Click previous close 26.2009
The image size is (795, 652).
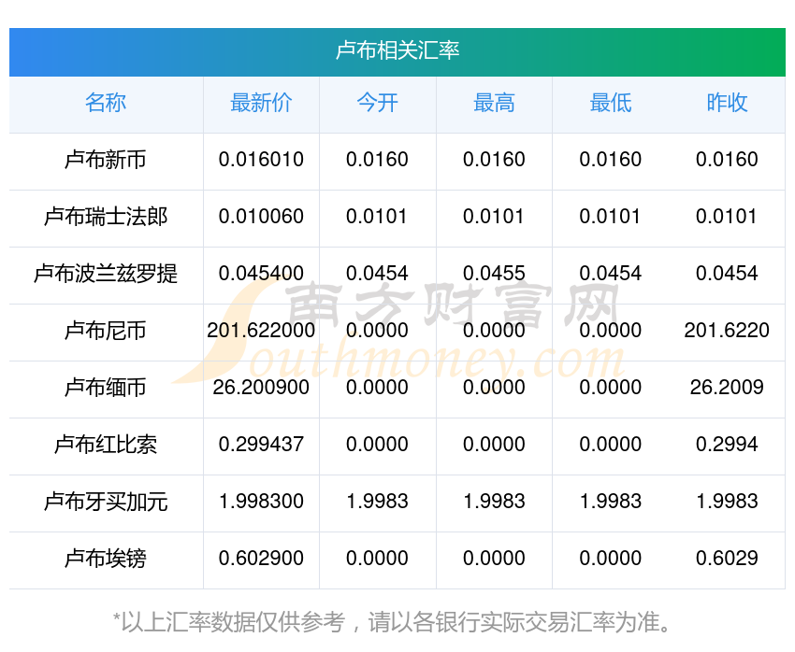(x=727, y=388)
